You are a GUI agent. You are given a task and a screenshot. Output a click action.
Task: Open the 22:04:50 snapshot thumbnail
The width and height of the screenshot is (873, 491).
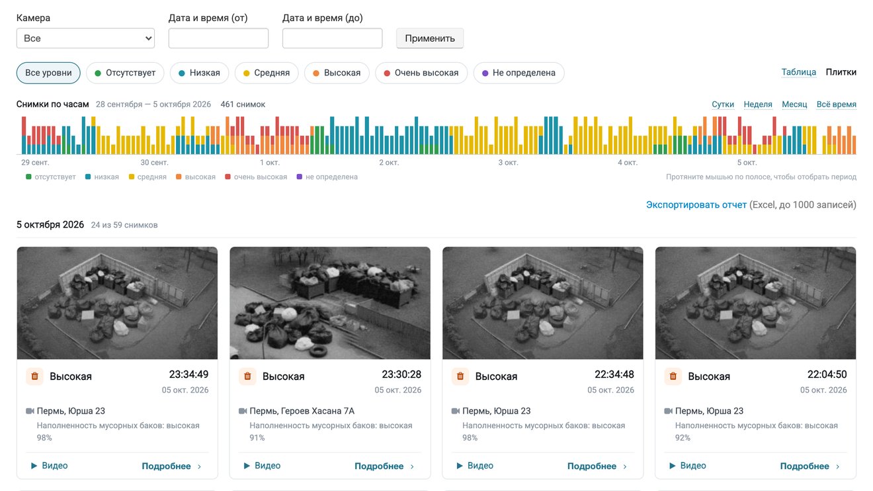pos(756,303)
